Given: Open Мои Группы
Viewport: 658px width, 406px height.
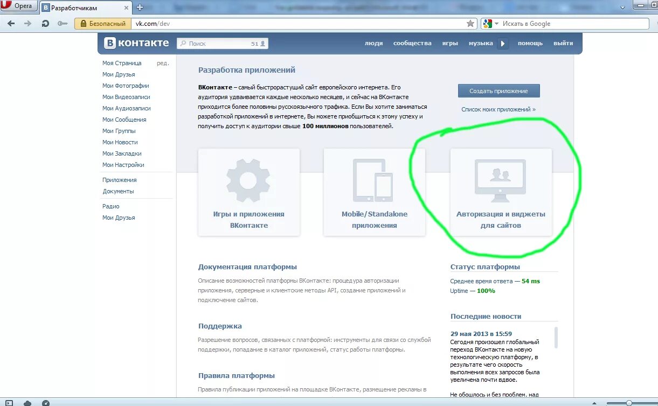Looking at the screenshot, I should [119, 131].
